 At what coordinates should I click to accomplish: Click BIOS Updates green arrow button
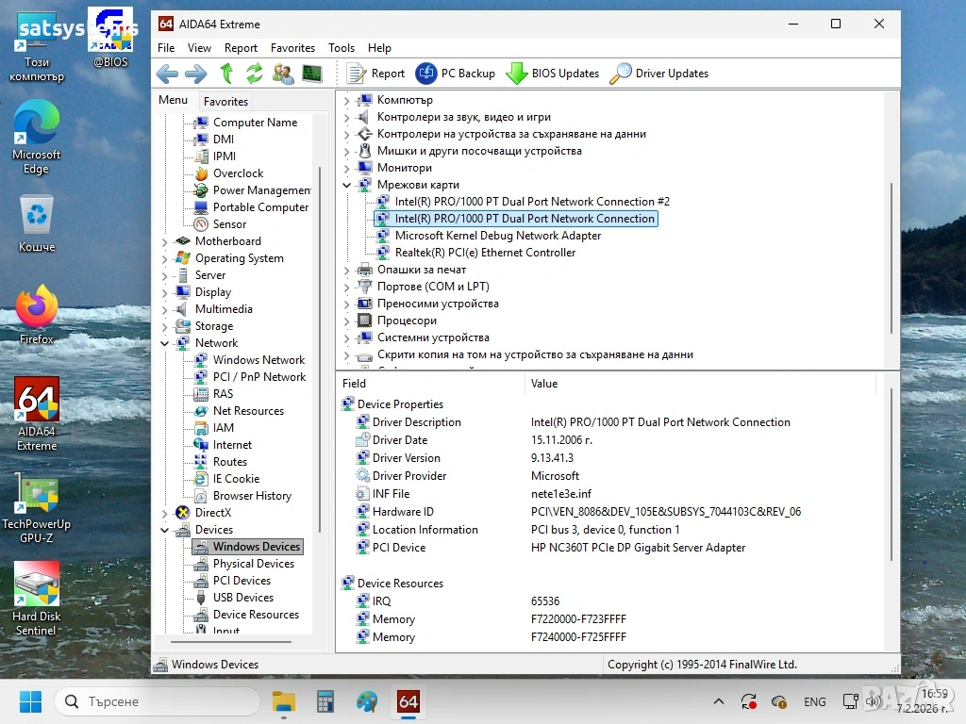pyautogui.click(x=553, y=74)
